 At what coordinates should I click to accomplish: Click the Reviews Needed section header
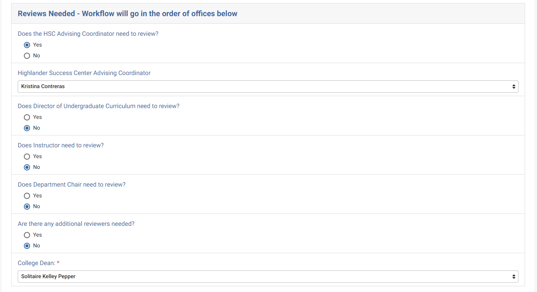pyautogui.click(x=127, y=14)
